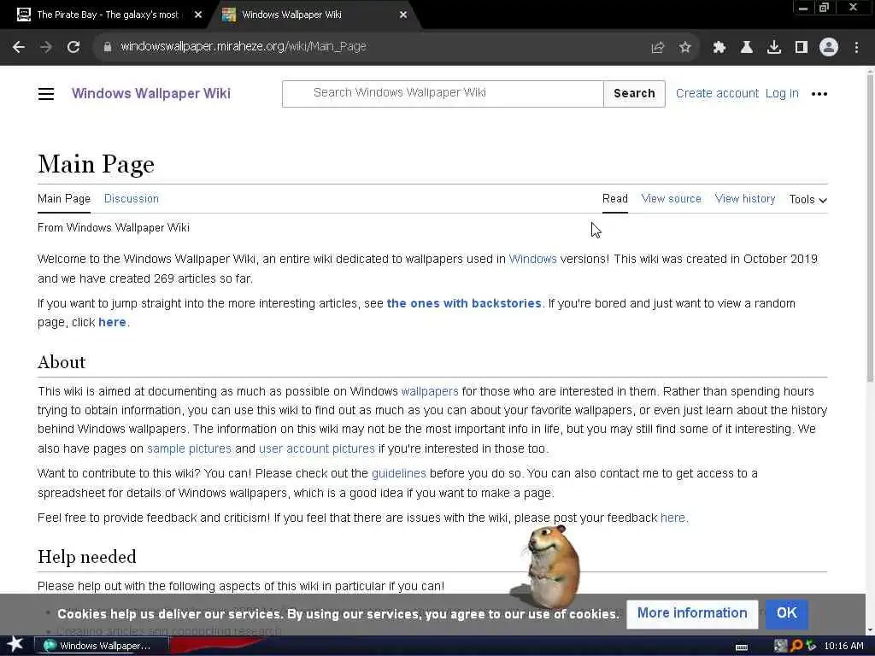Viewport: 875px width, 656px height.
Task: Click the random page 'here' link
Action: click(x=112, y=322)
